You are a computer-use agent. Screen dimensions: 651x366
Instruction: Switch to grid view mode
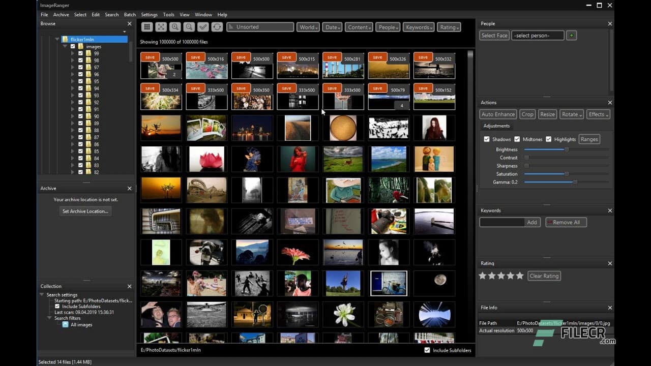(x=147, y=26)
